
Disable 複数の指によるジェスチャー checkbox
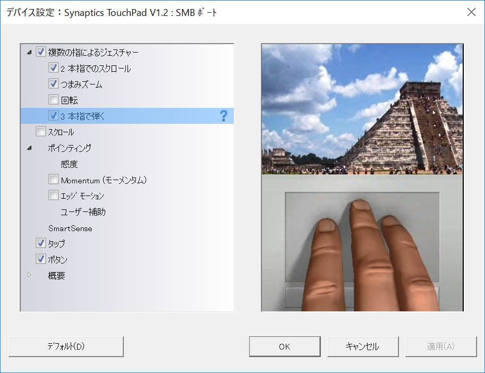40,52
